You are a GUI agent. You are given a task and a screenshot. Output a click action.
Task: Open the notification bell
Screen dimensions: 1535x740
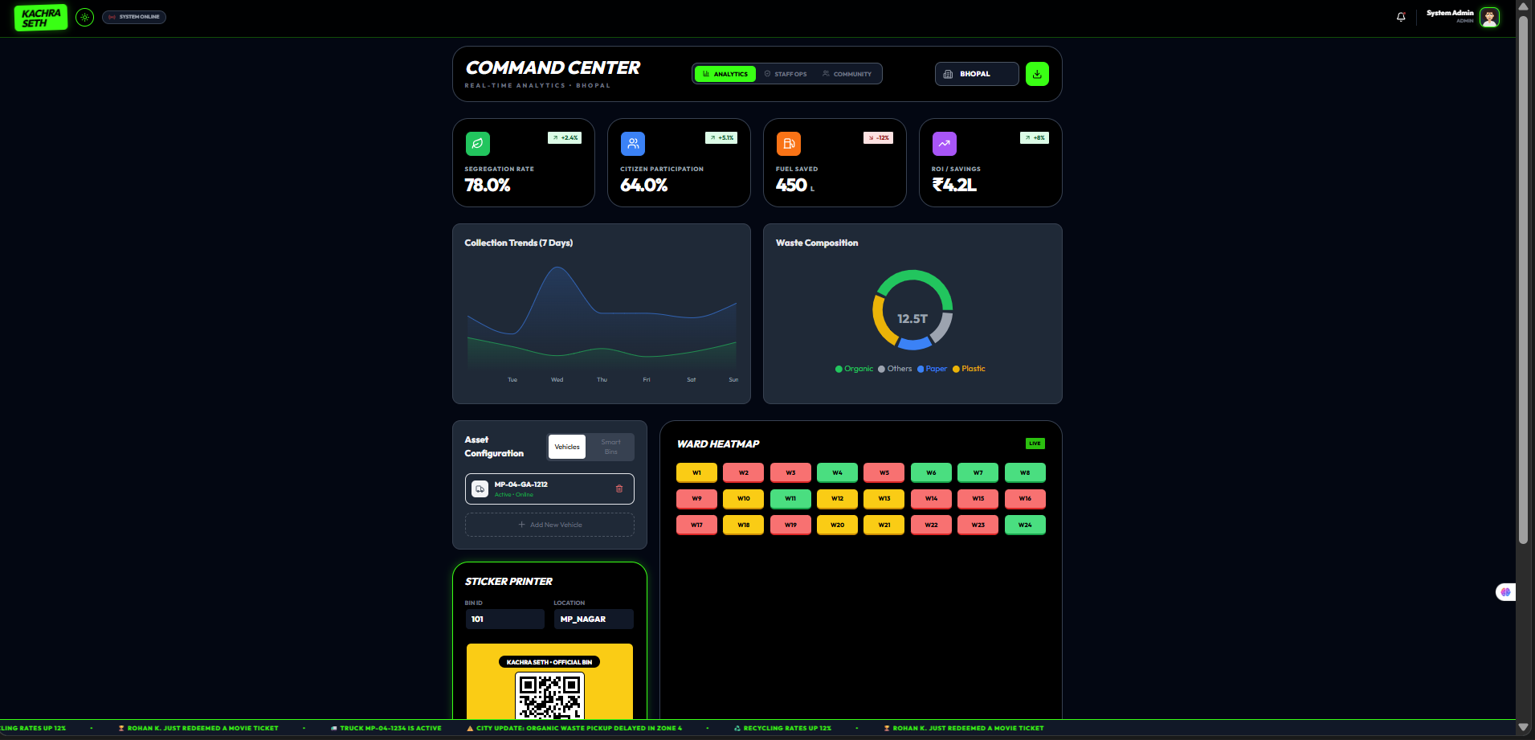point(1401,17)
